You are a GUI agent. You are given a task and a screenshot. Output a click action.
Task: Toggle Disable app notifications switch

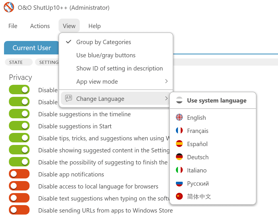[x=19, y=174]
